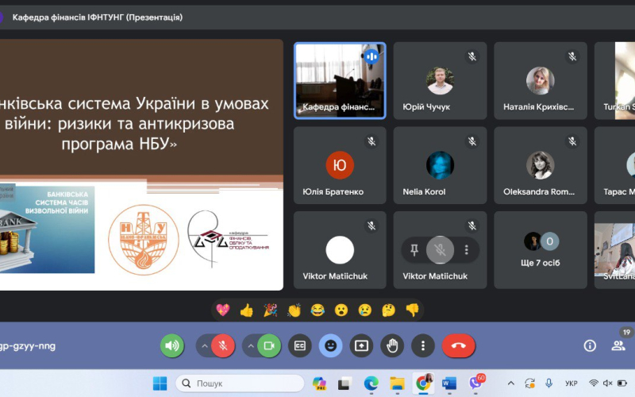Select Юрій Чучук participant tile
The height and width of the screenshot is (397, 635).
point(440,81)
